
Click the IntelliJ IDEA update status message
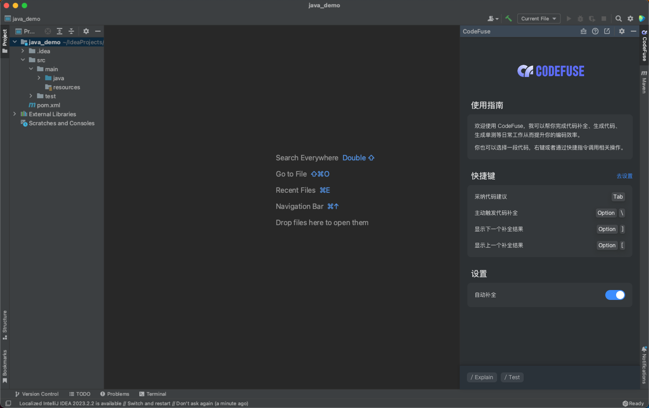point(134,403)
